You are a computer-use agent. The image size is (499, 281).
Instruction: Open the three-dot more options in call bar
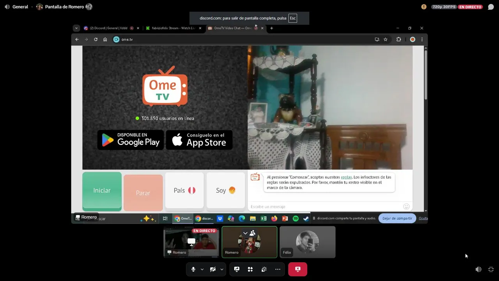coord(278,269)
